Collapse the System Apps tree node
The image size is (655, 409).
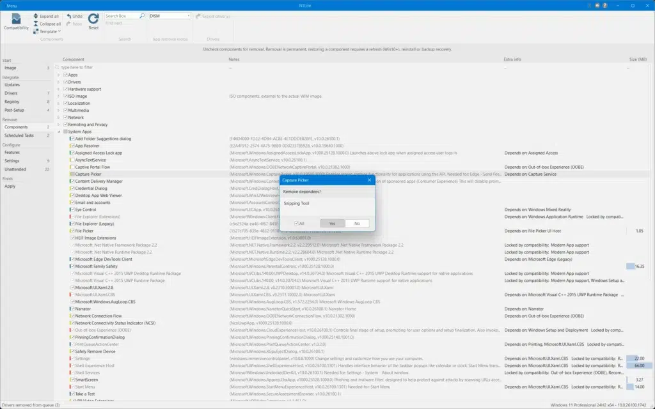(x=58, y=132)
